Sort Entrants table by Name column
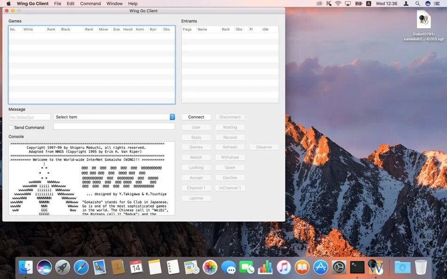The height and width of the screenshot is (279, 447). (208, 29)
